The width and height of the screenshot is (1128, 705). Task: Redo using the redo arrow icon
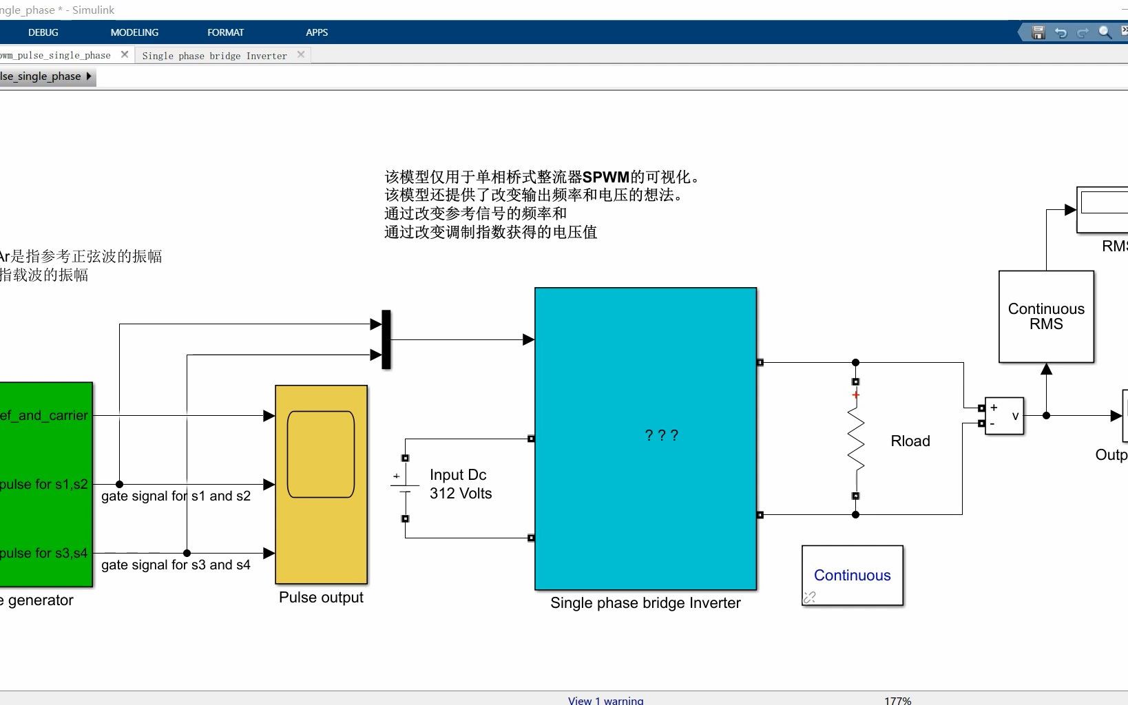coord(1083,32)
